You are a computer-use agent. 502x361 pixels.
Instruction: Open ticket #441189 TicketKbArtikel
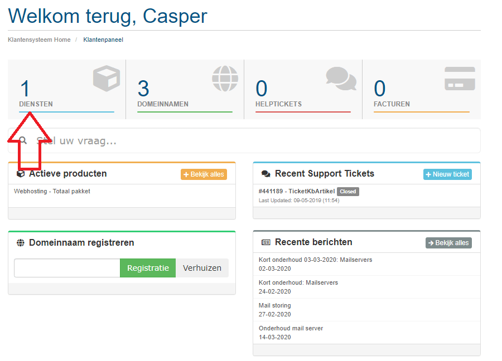(297, 191)
